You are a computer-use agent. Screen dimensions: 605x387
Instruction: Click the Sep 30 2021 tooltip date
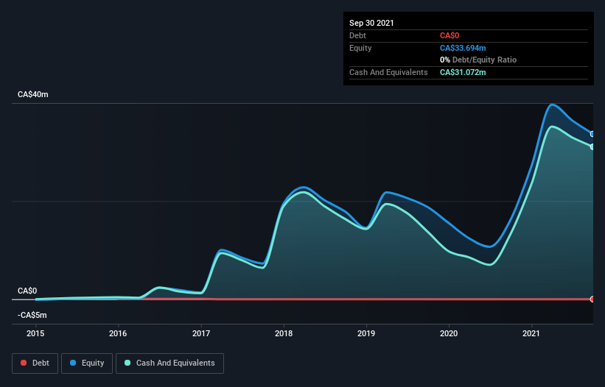coord(372,23)
